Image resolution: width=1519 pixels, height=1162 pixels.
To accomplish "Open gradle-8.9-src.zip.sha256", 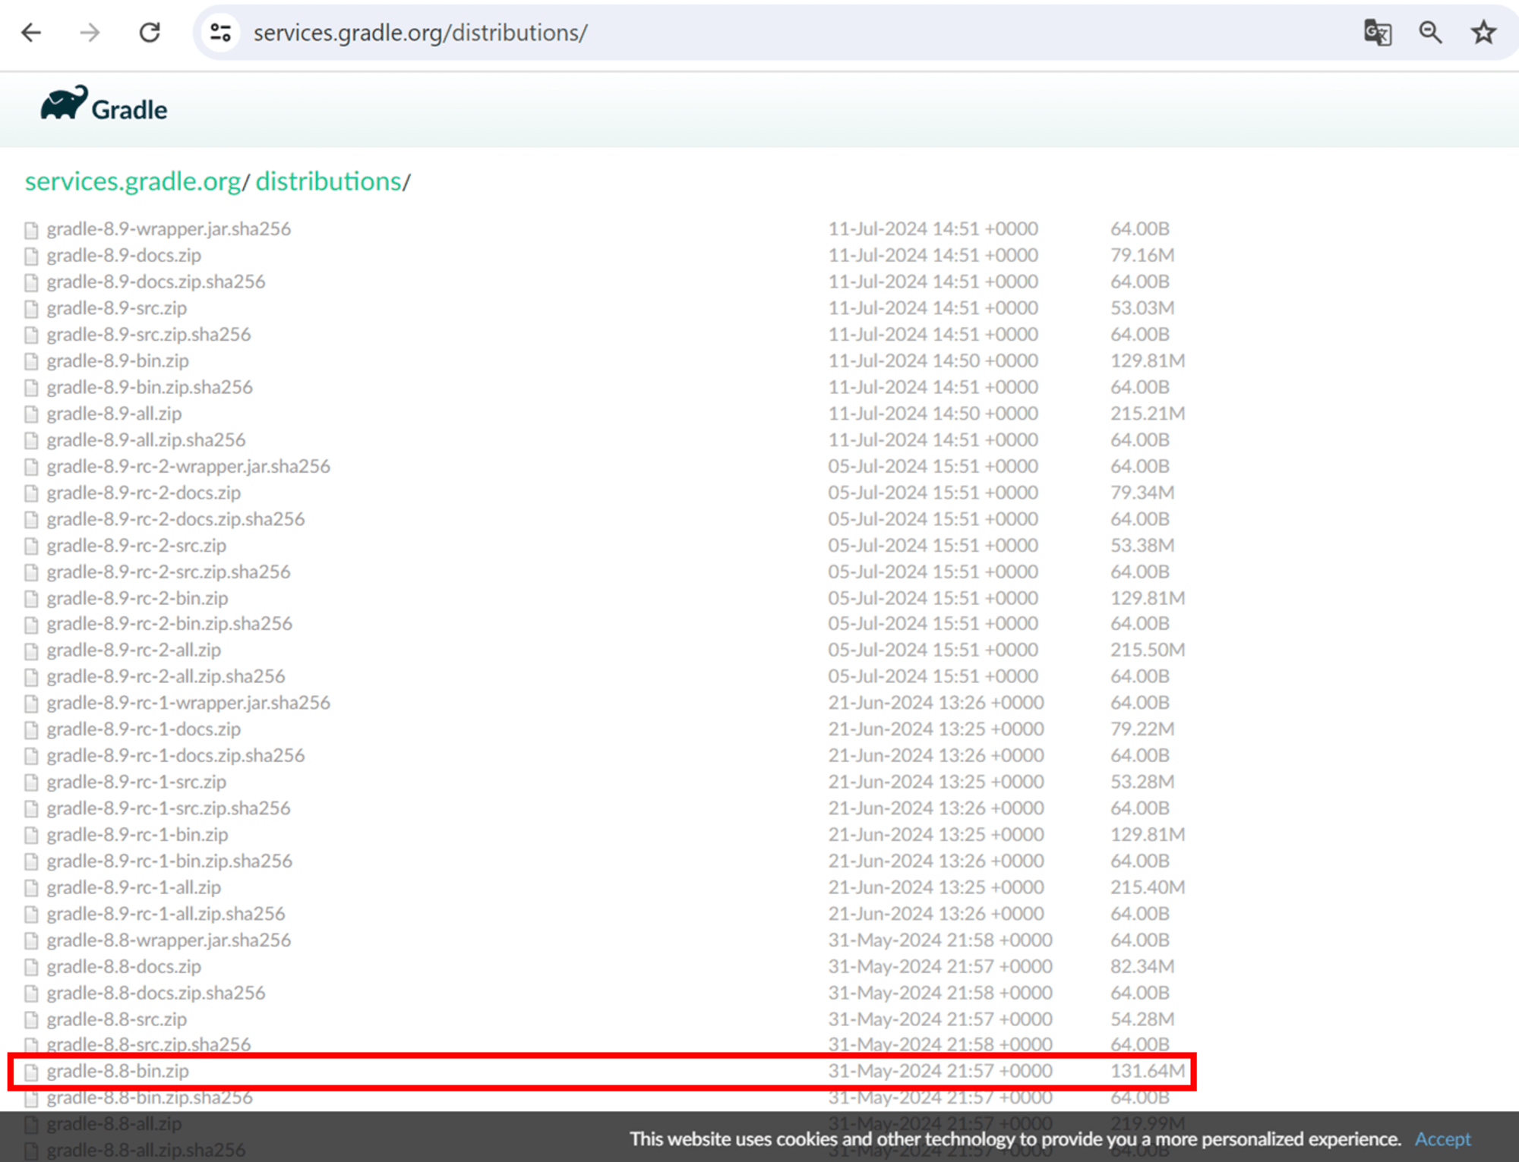I will click(148, 334).
